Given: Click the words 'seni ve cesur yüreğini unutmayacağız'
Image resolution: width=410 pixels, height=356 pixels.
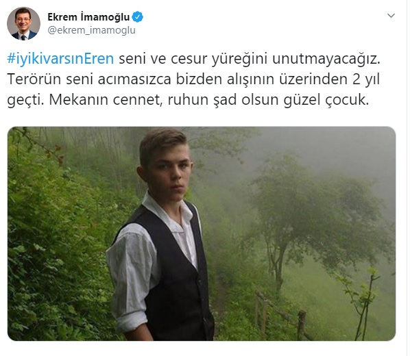Looking at the screenshot, I should [250, 59].
